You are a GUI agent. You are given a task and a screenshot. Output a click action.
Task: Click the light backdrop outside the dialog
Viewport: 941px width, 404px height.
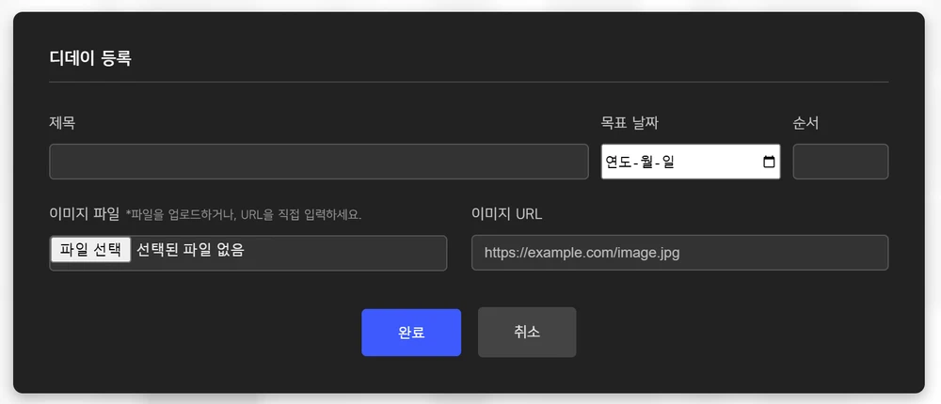click(x=470, y=398)
